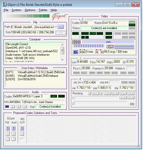Screen dimensions: 143x152
Task: Click the I P B S frame-type legend
Action: (x=76, y=42)
